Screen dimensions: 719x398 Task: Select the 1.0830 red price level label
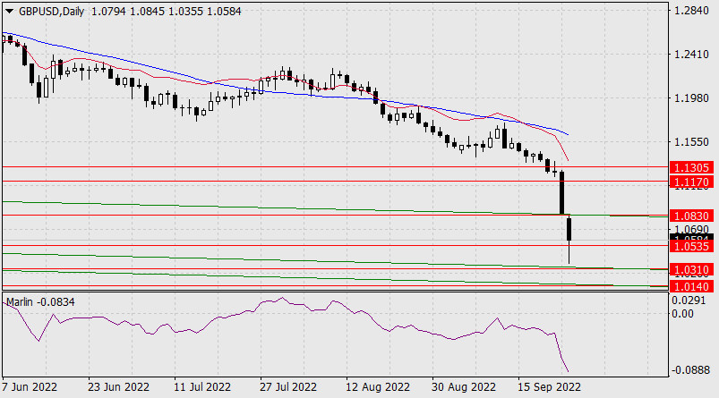tap(691, 216)
